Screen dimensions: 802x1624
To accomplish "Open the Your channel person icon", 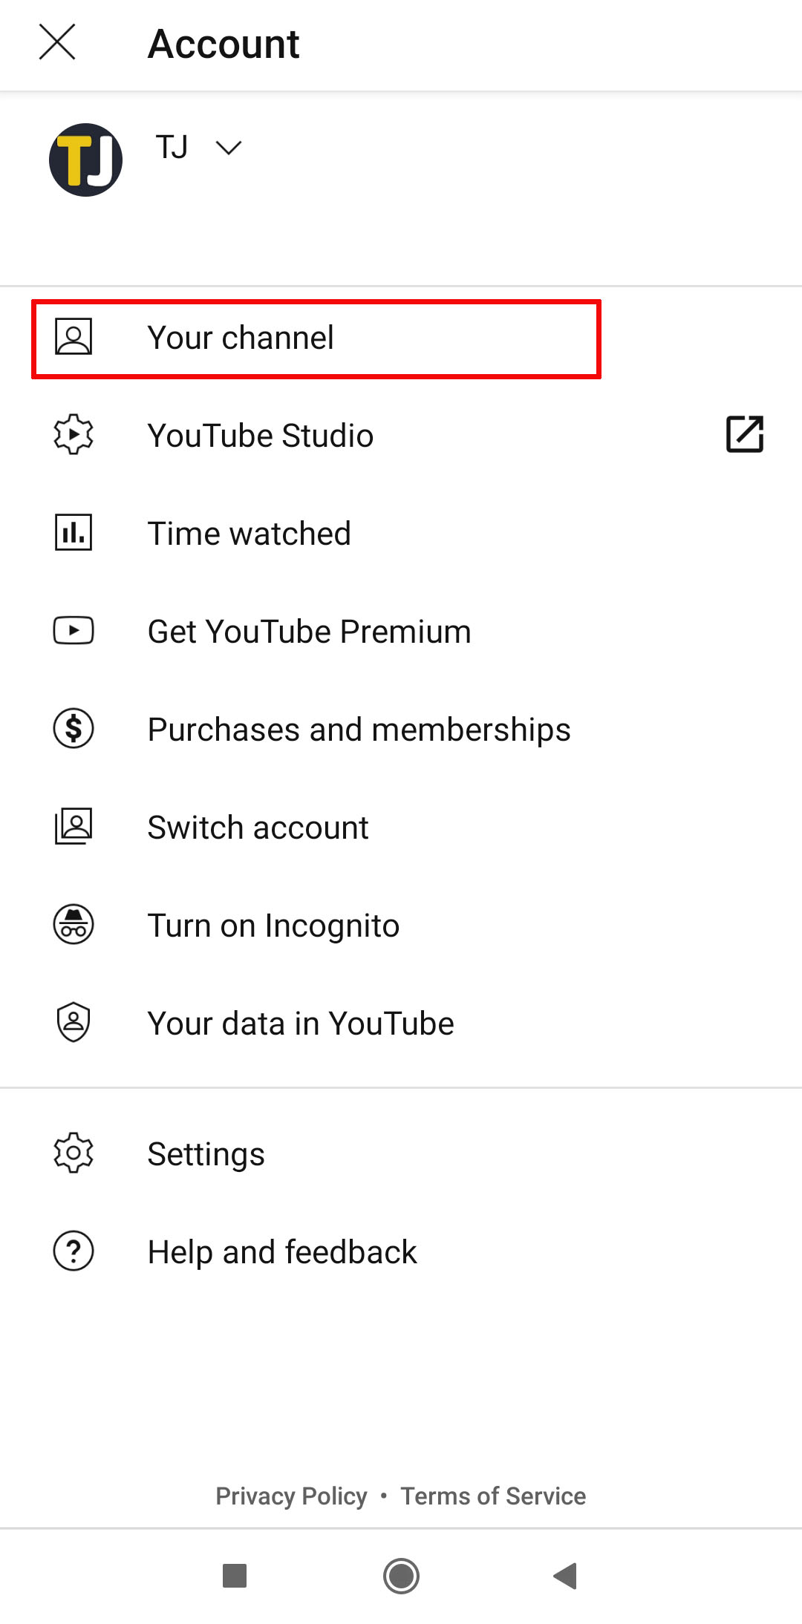I will (74, 337).
